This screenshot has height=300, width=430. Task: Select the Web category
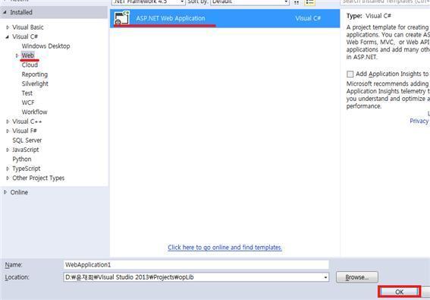[28, 55]
